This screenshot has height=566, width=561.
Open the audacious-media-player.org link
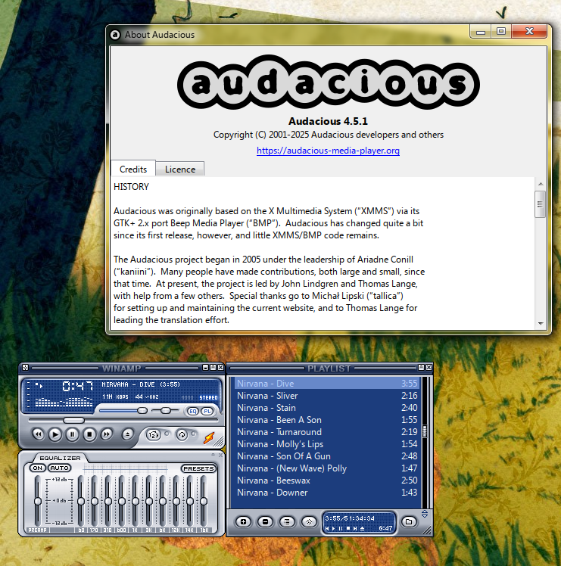(328, 151)
